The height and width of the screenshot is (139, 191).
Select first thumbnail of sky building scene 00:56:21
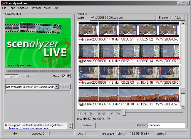tap(88, 51)
